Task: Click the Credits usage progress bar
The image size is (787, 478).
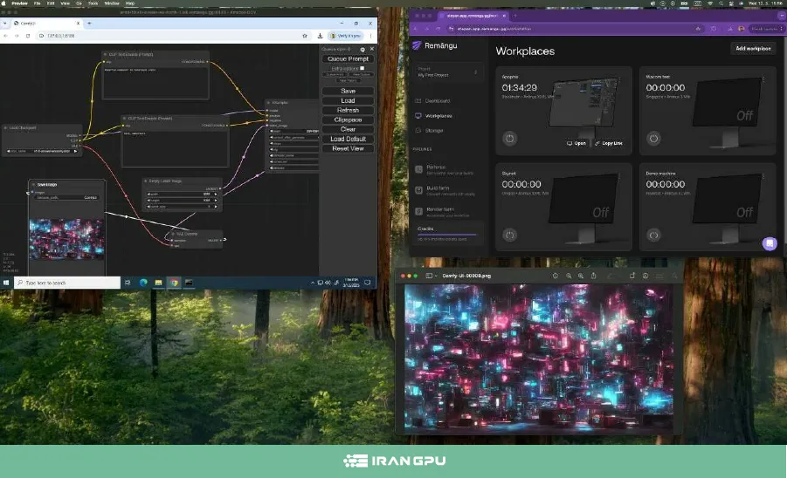Action: (x=446, y=234)
